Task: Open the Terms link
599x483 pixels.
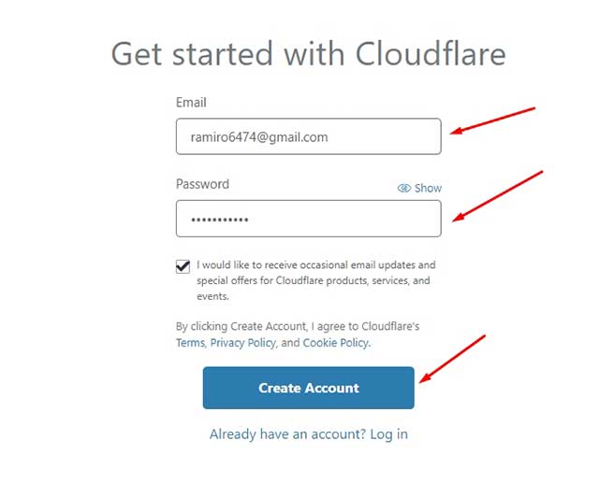Action: point(190,343)
